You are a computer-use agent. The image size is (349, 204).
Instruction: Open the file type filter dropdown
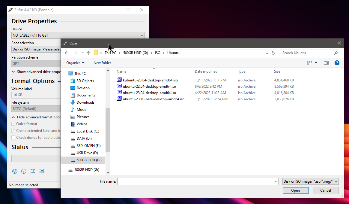[x=310, y=181]
